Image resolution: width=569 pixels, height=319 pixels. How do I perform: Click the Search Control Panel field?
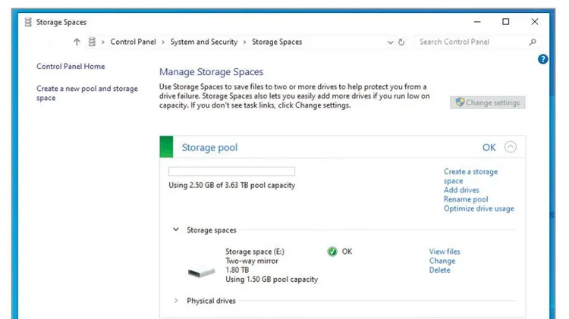coord(472,42)
